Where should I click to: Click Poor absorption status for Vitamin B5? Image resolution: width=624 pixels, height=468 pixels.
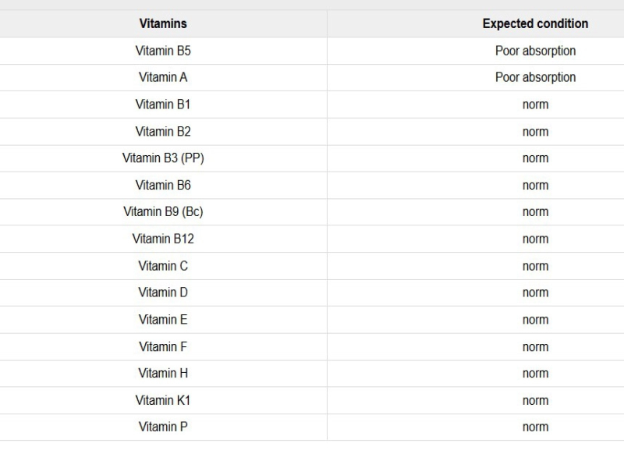coord(535,51)
